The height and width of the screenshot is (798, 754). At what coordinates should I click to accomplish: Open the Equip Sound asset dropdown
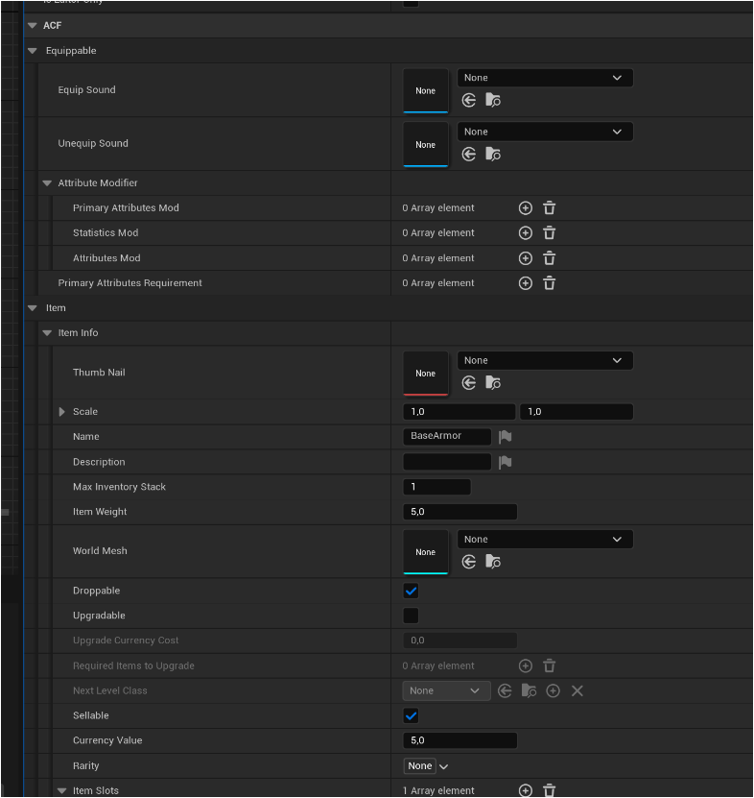point(544,78)
